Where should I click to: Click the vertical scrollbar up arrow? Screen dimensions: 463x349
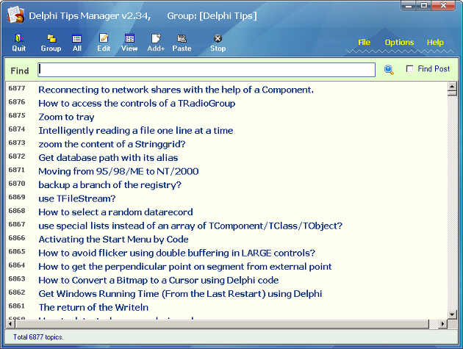(452, 86)
